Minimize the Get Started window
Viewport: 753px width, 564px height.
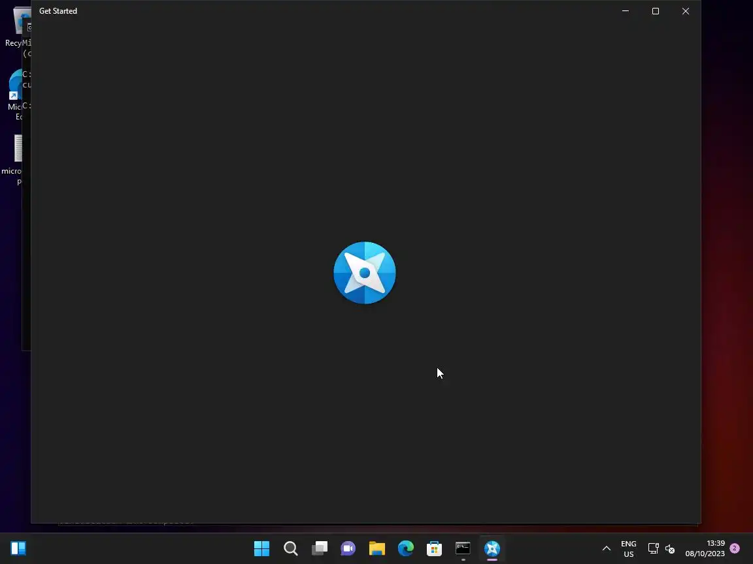point(626,11)
